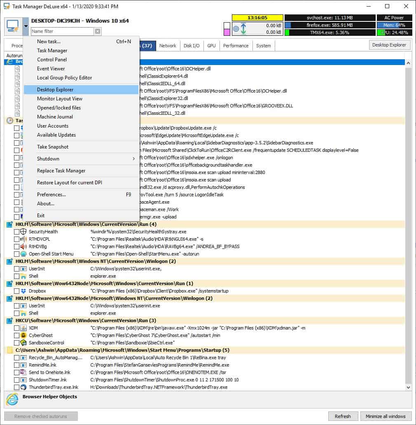
Task: Click the Dropbox icon in the Run list
Action: tap(23, 291)
